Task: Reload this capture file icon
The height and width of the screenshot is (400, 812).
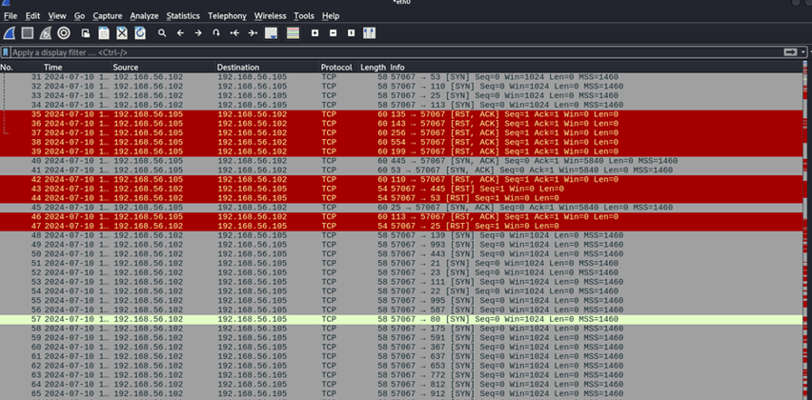Action: pos(140,33)
